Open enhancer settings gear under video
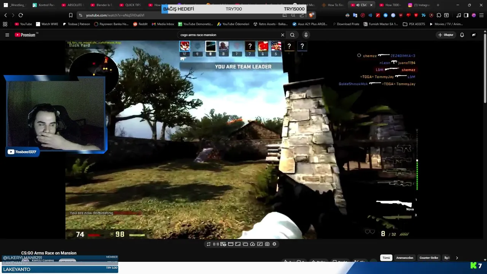The width and height of the screenshot is (487, 274). pyautogui.click(x=274, y=244)
